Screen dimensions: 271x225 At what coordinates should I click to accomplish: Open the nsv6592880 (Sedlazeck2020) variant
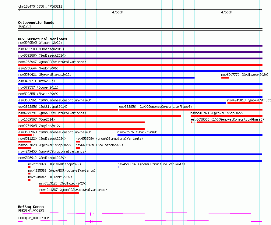pyautogui.click(x=42, y=55)
